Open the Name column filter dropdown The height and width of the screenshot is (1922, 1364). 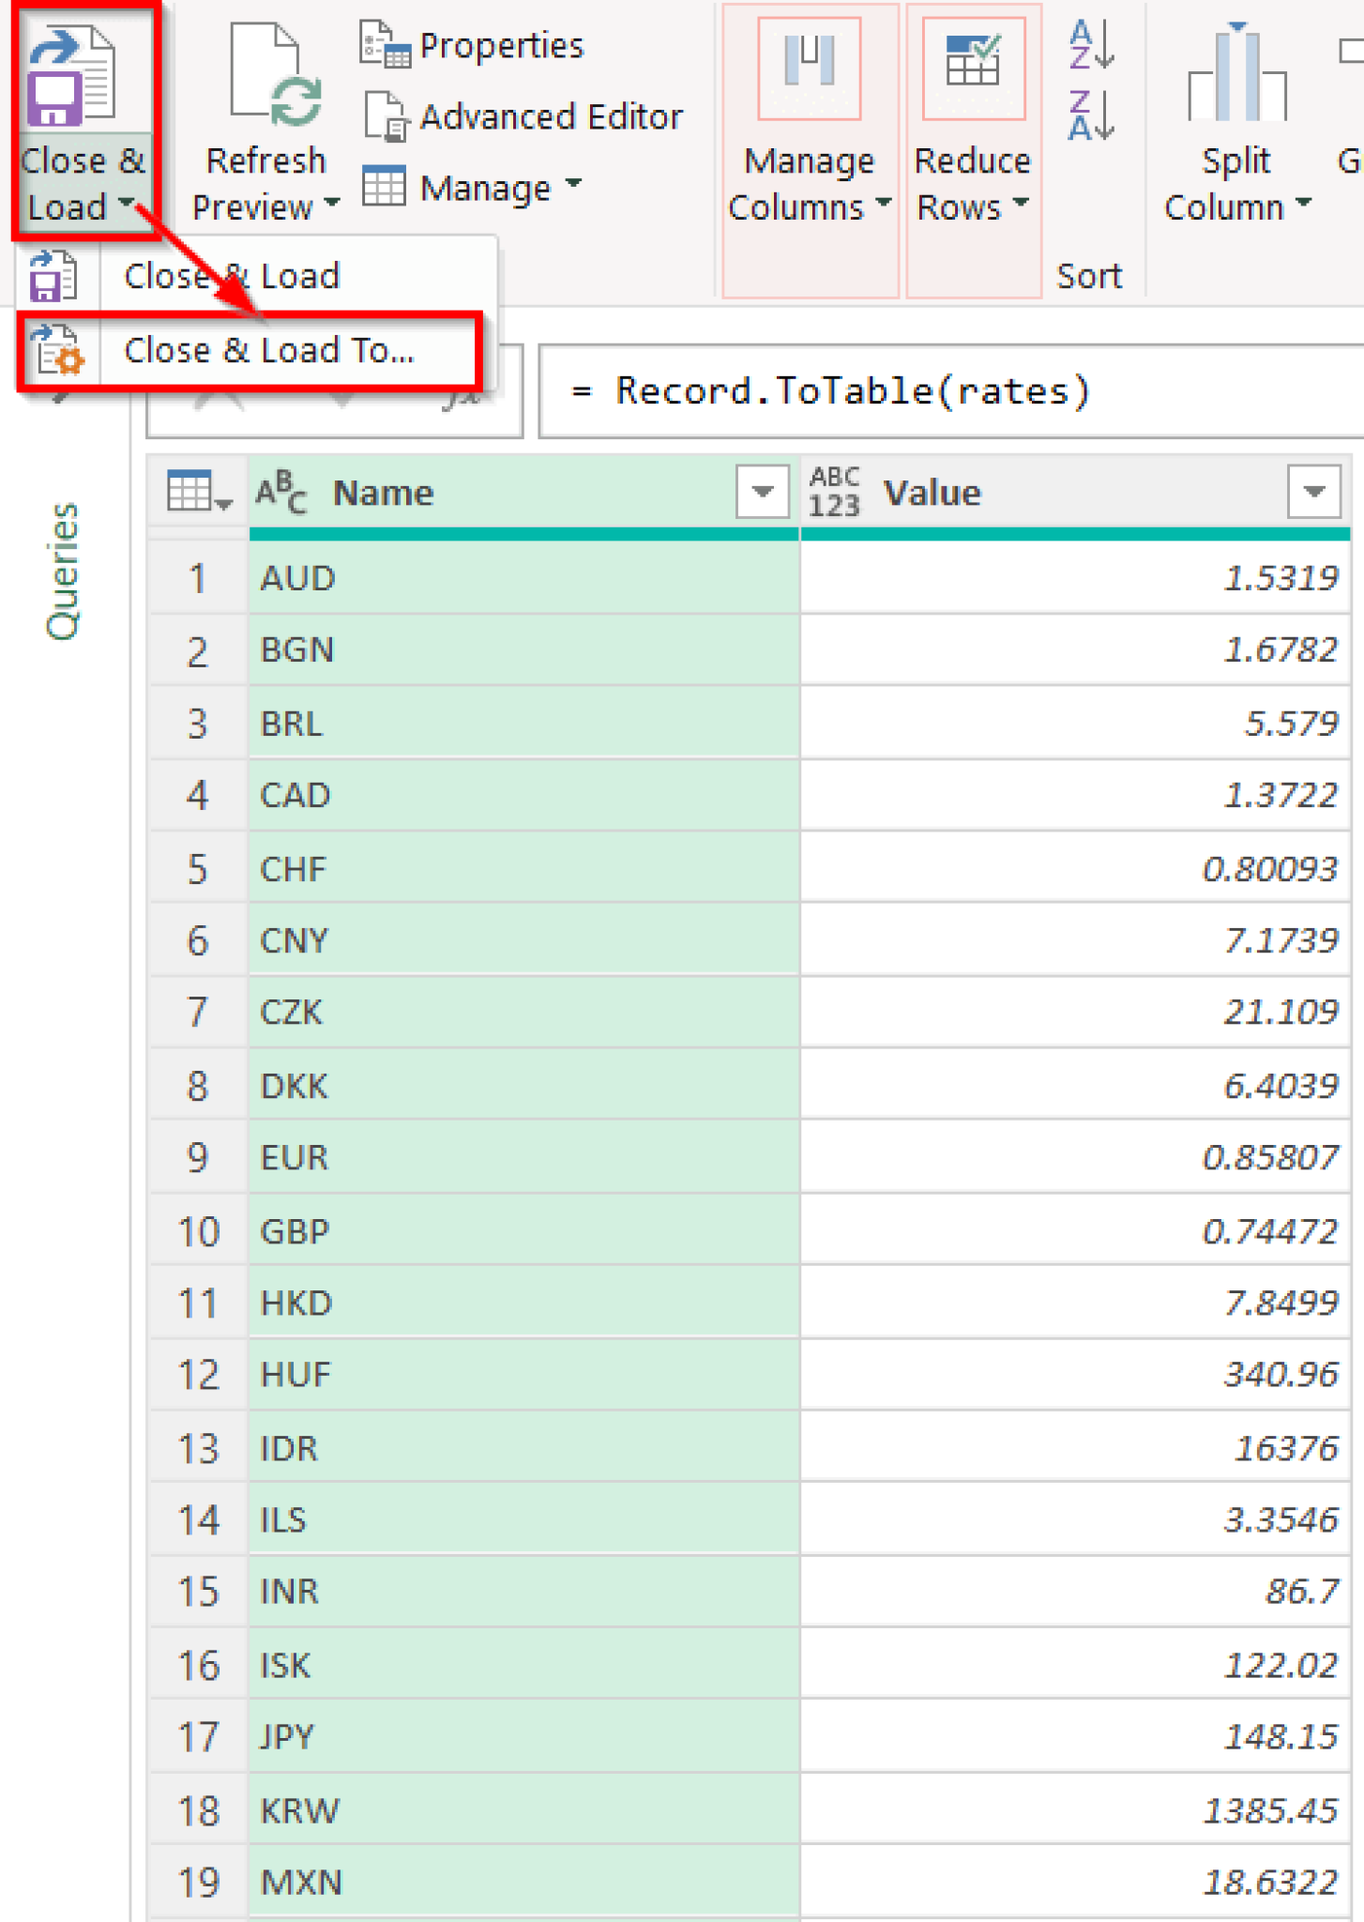tap(763, 492)
